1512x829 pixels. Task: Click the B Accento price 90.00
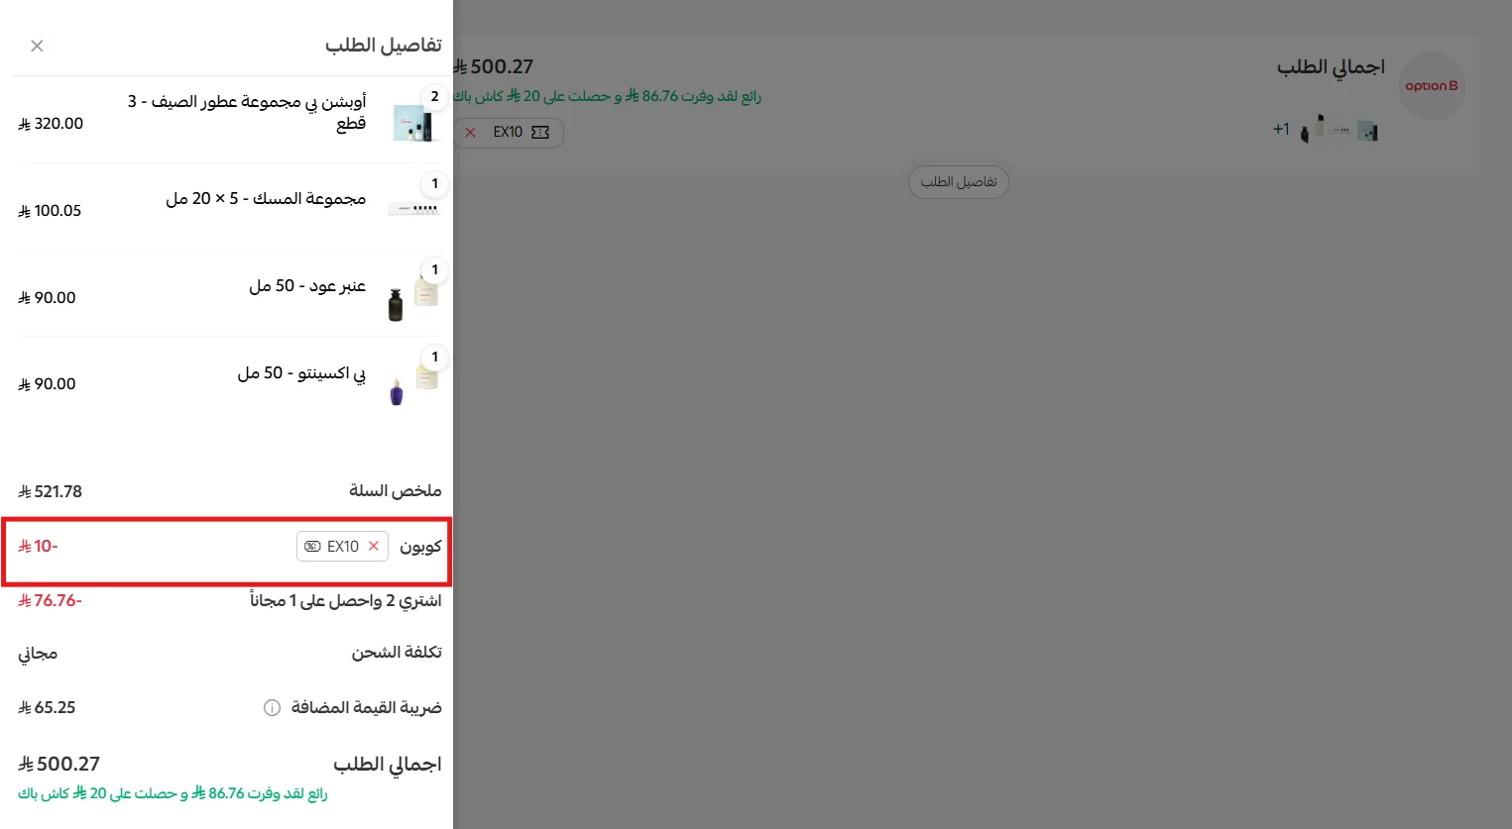coord(47,384)
